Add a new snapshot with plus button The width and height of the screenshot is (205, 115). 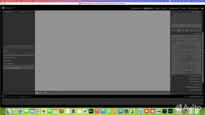[33, 57]
